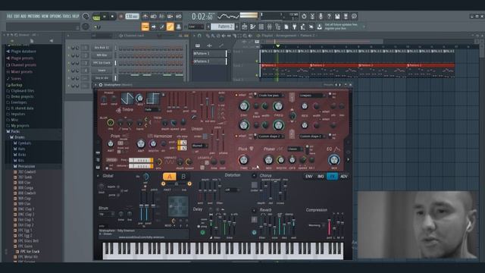The width and height of the screenshot is (485, 273).
Task: Click the orange draw pencil toolbar icon
Action: pyautogui.click(x=170, y=27)
